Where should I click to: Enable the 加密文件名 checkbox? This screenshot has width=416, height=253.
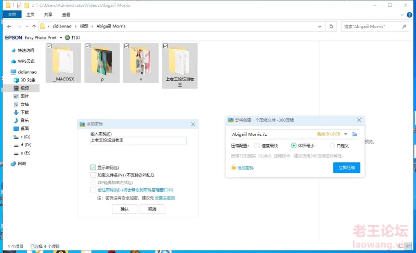[93, 175]
